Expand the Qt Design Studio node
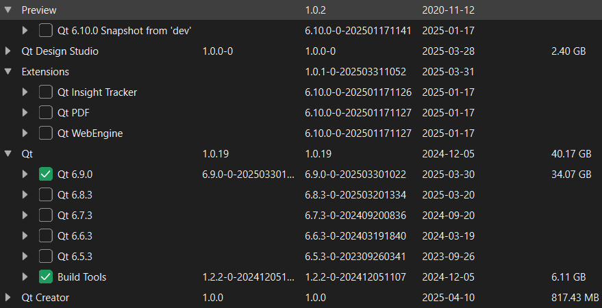Screen dimensions: 602x308 click(x=8, y=51)
